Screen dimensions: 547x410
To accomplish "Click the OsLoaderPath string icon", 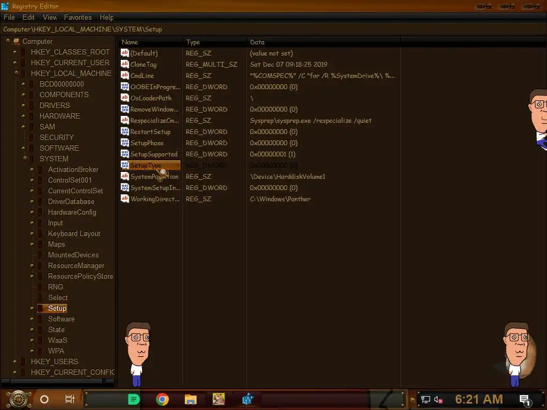I will point(125,97).
